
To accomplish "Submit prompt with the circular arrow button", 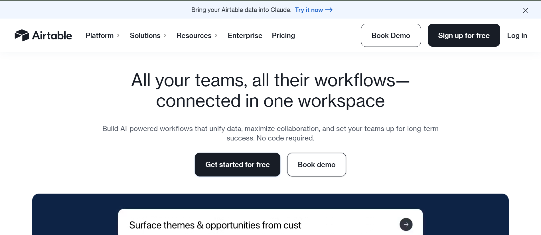I will pyautogui.click(x=406, y=224).
